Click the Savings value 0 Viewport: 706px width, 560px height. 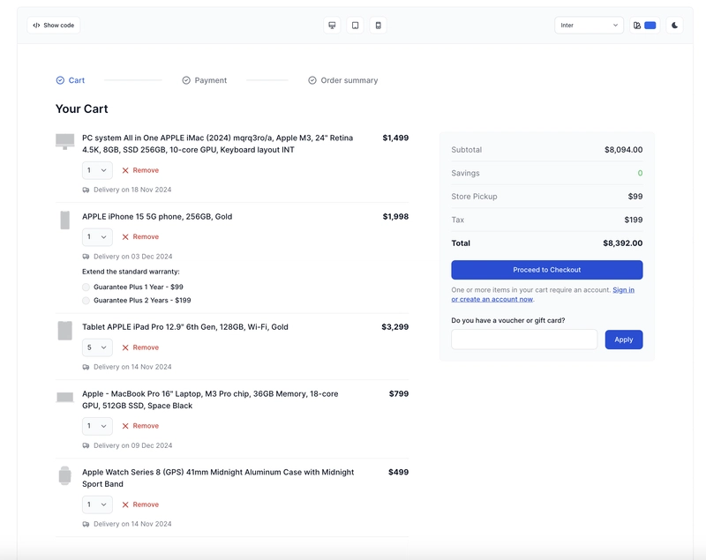(x=641, y=173)
